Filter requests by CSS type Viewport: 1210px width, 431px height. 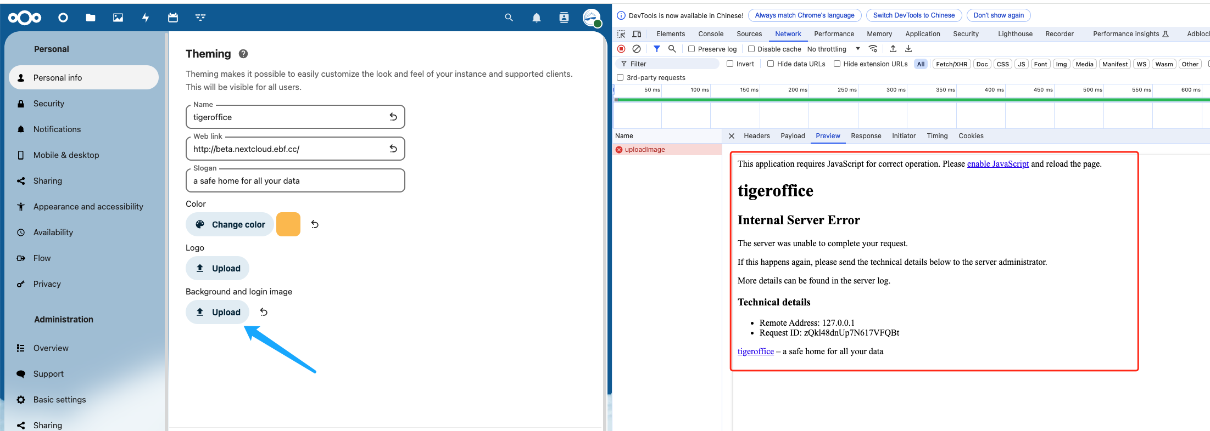tap(1002, 64)
